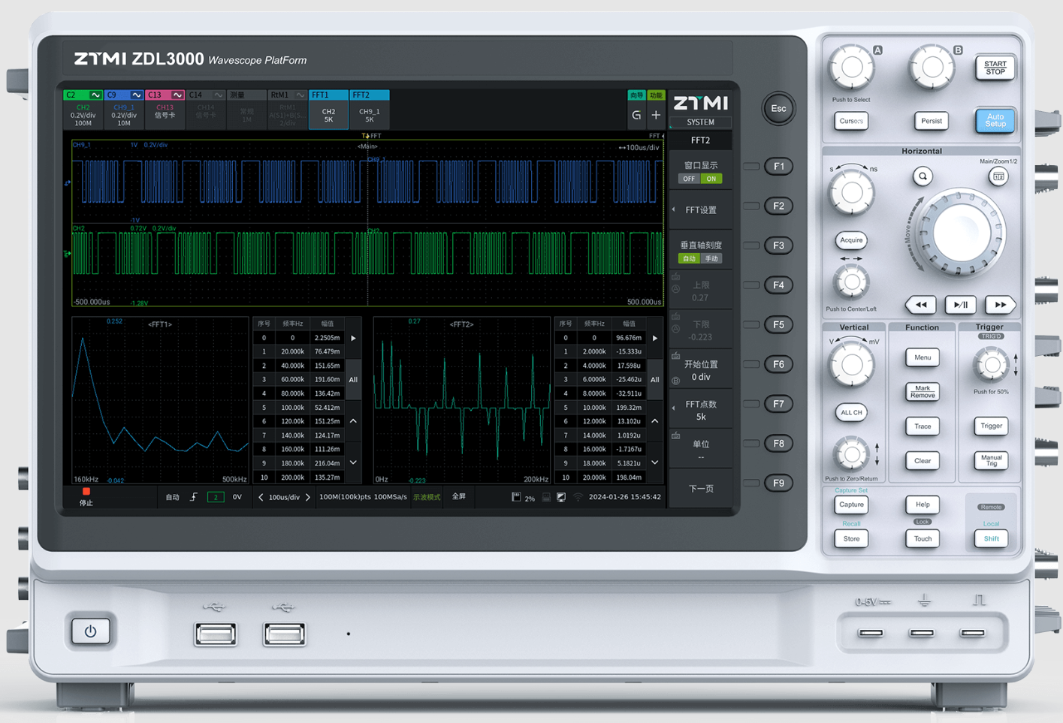Page down the FFT2 table with down chevron

coord(655,462)
